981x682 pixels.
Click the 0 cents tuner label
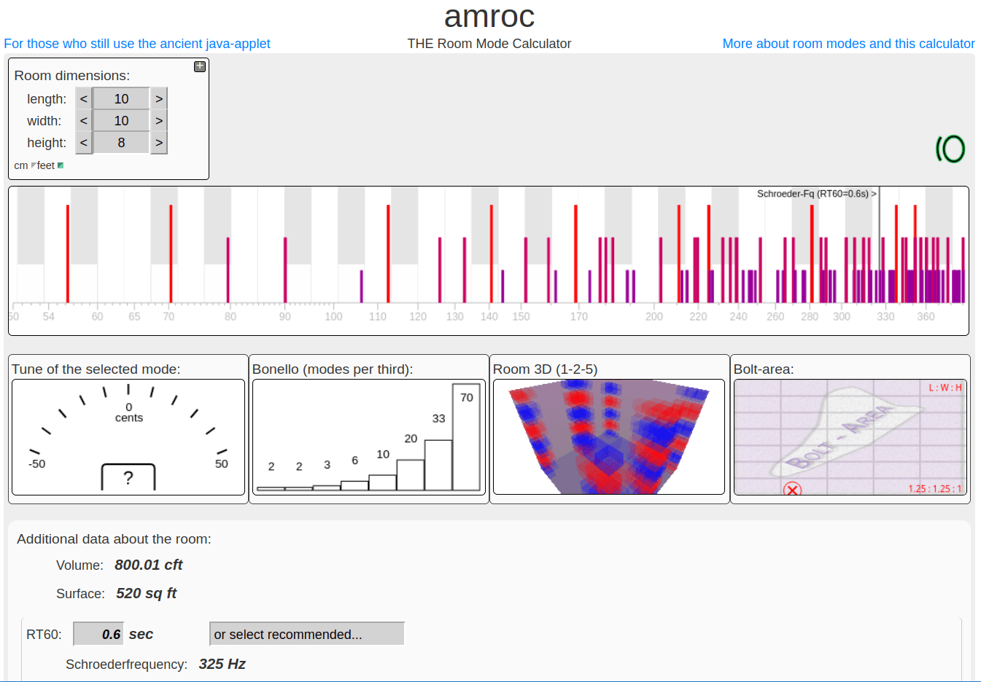click(x=129, y=412)
